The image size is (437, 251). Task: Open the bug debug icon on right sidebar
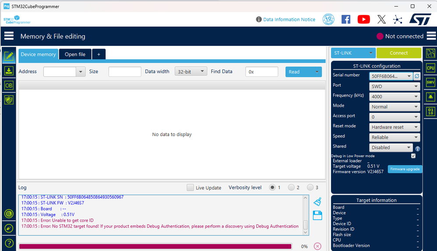point(430,97)
